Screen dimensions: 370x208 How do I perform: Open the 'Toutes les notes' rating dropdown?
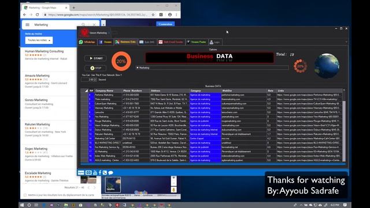tap(39, 40)
